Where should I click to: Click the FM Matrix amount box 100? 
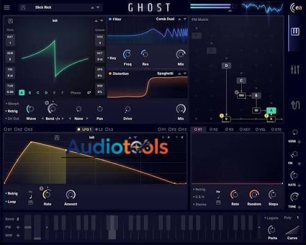241,96
